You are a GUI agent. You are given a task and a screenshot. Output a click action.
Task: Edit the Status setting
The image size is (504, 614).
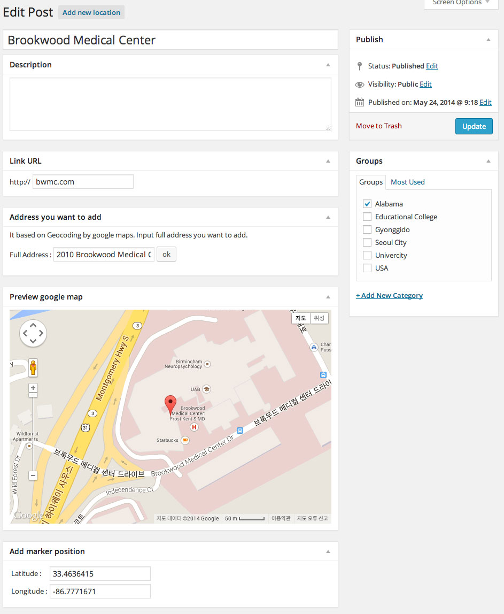click(432, 66)
